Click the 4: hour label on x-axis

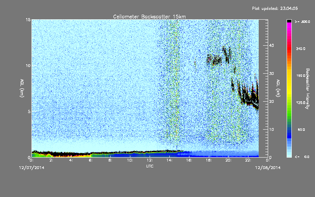point(71,160)
